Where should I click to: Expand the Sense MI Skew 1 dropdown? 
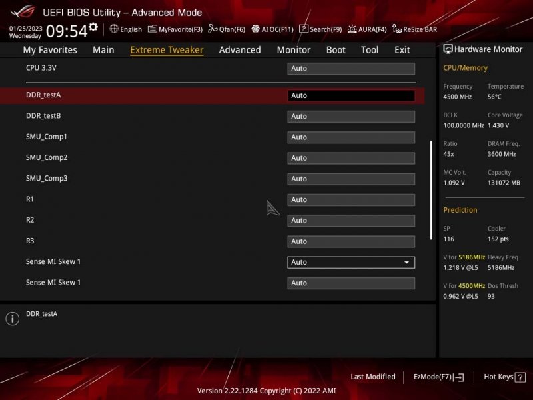tap(351, 262)
